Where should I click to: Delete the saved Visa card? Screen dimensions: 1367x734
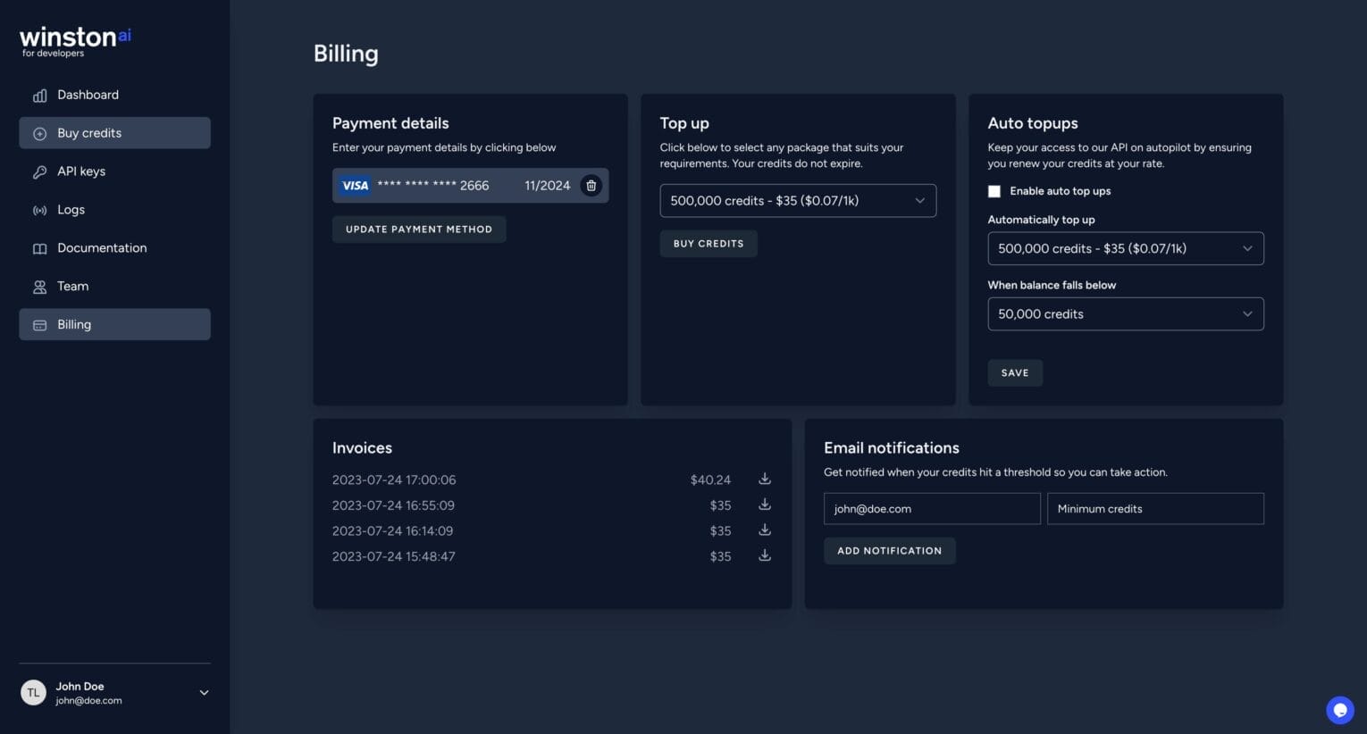coord(591,185)
